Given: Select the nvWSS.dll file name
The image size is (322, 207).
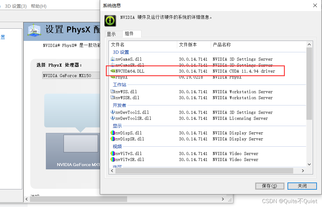Looking at the screenshot, I should (x=126, y=92).
